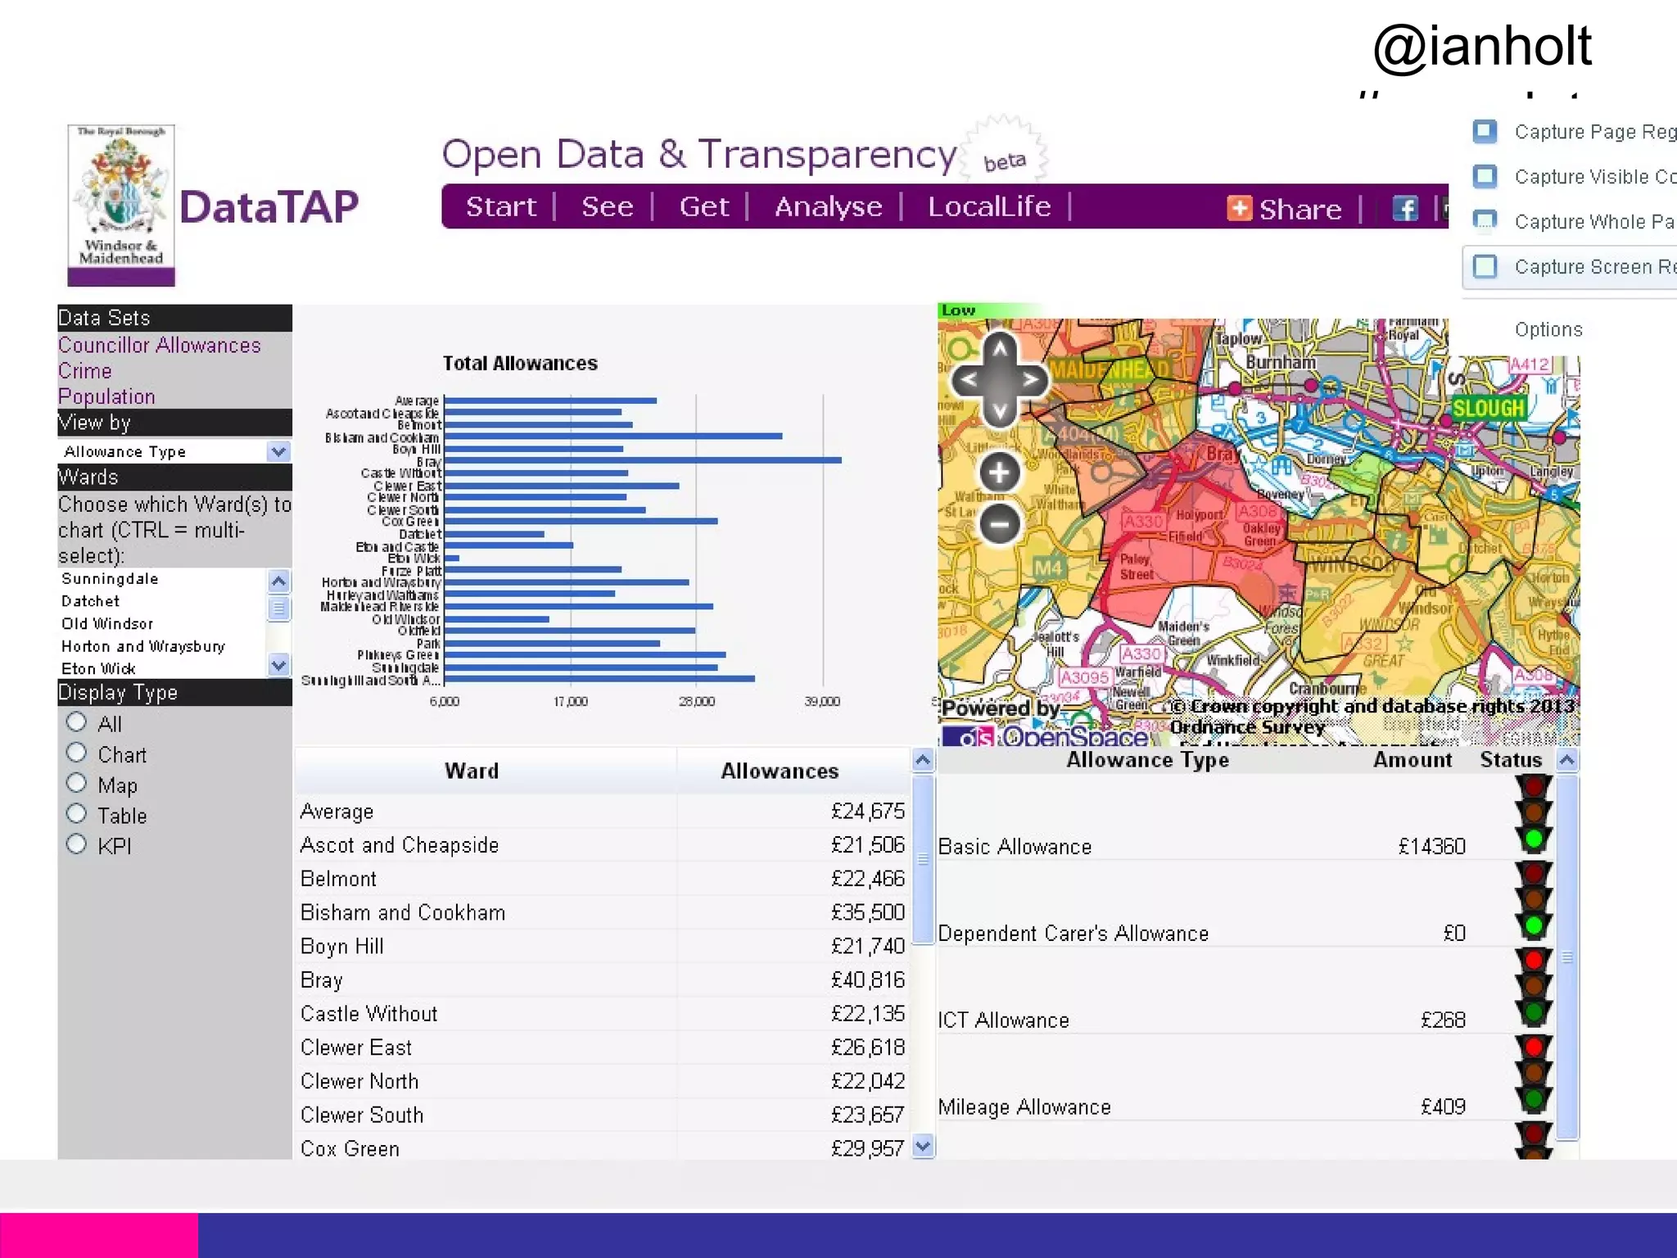
Task: Pan the map left with arrow control
Action: (x=968, y=380)
